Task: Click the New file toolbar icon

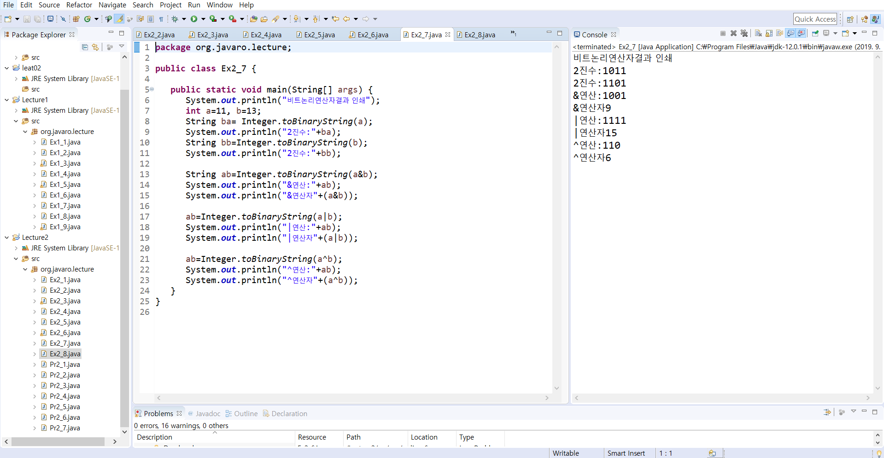Action: [x=8, y=19]
